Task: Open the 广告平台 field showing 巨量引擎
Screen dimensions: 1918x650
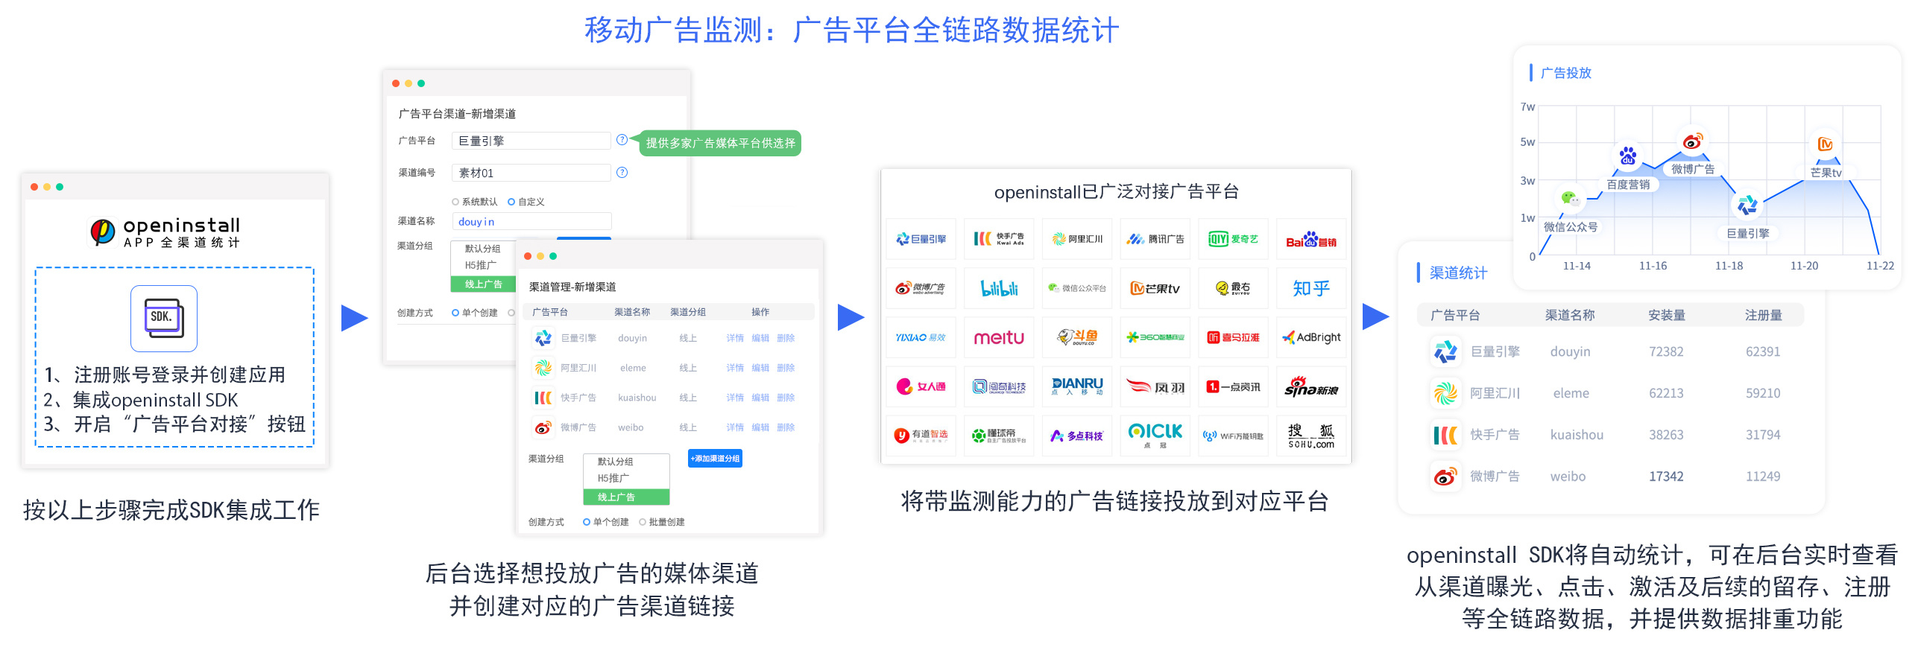Action: coord(531,140)
